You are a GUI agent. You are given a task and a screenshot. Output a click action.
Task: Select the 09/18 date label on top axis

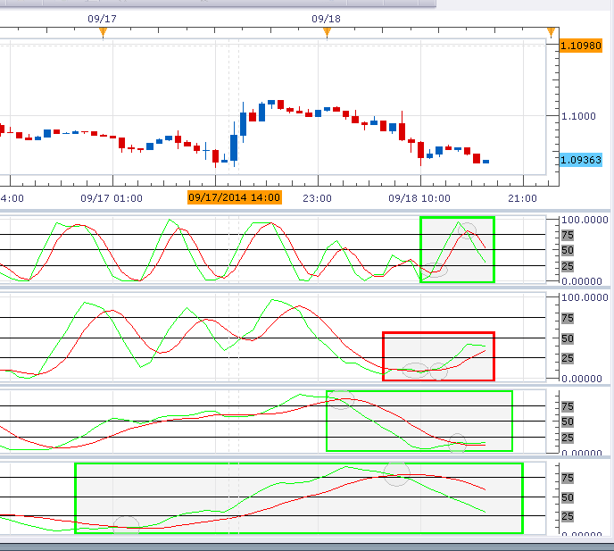pyautogui.click(x=327, y=19)
